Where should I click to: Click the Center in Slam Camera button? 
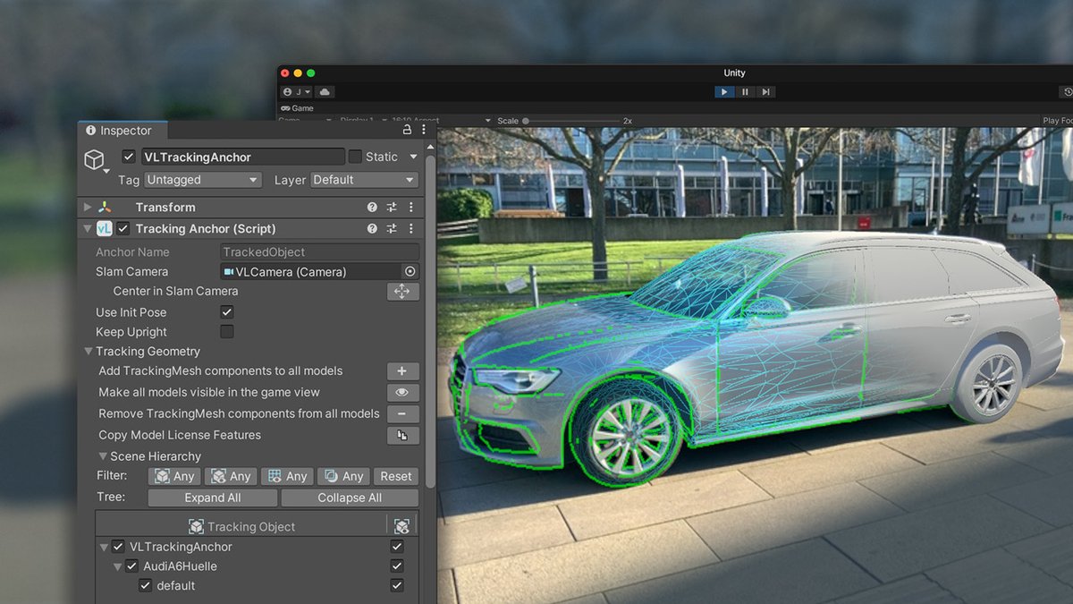402,292
